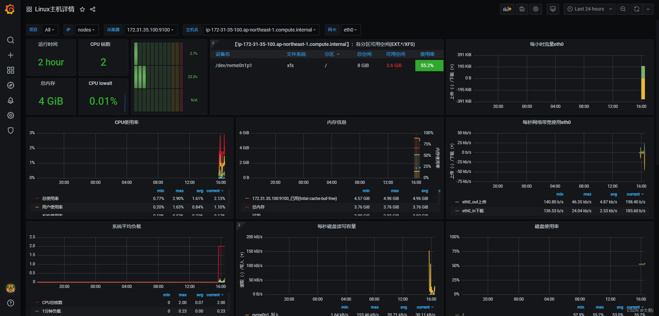Sort CPU使用率 legend by current
659x316 pixels.
[215, 191]
